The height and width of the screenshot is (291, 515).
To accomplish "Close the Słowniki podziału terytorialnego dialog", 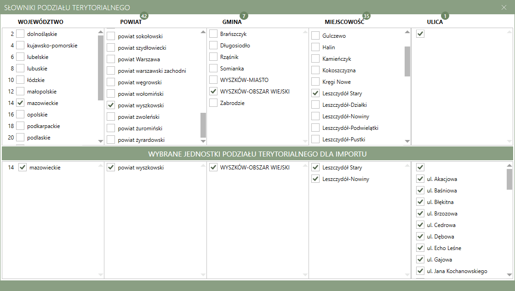I will pyautogui.click(x=504, y=7).
